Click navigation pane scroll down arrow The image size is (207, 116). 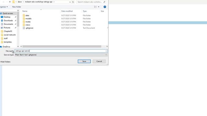(18, 46)
